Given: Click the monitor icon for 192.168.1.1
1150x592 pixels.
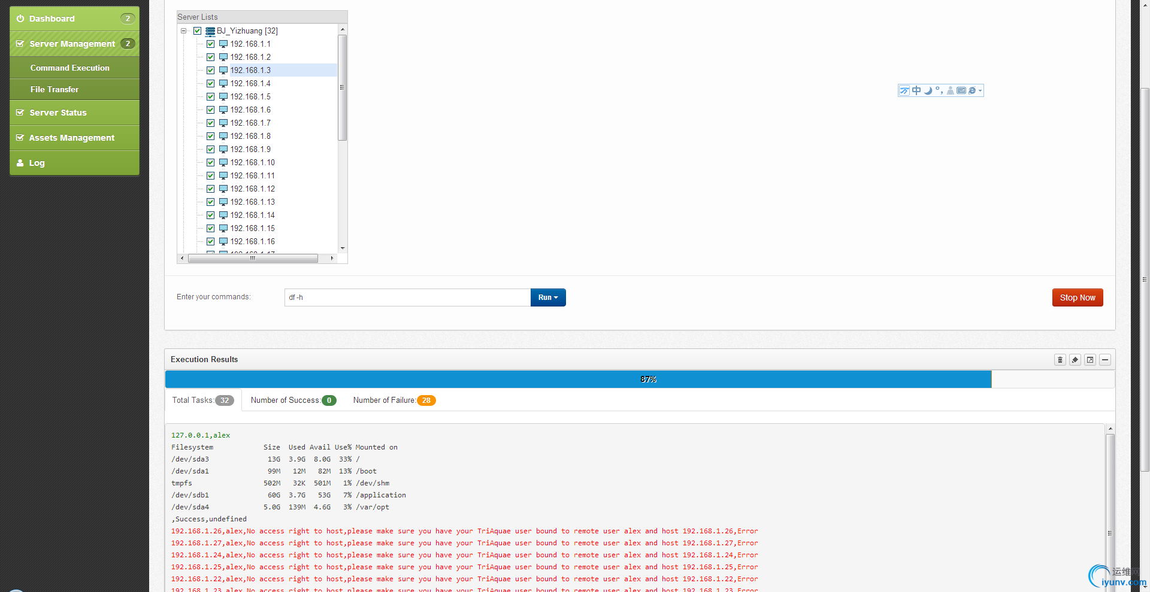Looking at the screenshot, I should pos(223,44).
